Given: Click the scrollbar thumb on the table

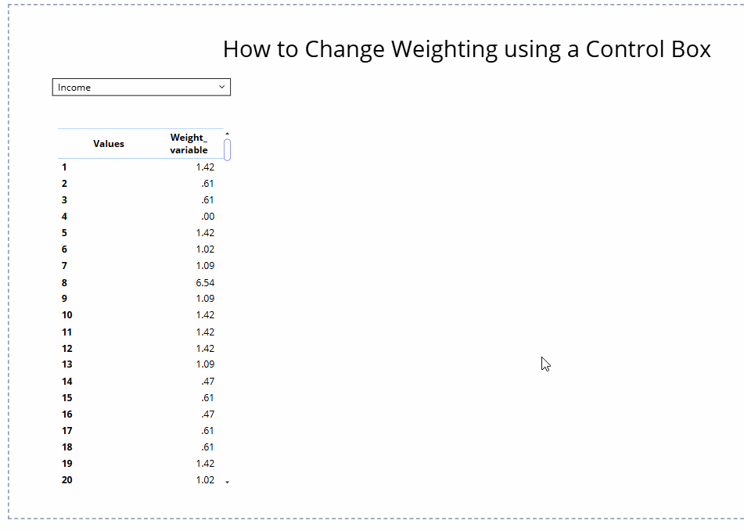Looking at the screenshot, I should [226, 149].
